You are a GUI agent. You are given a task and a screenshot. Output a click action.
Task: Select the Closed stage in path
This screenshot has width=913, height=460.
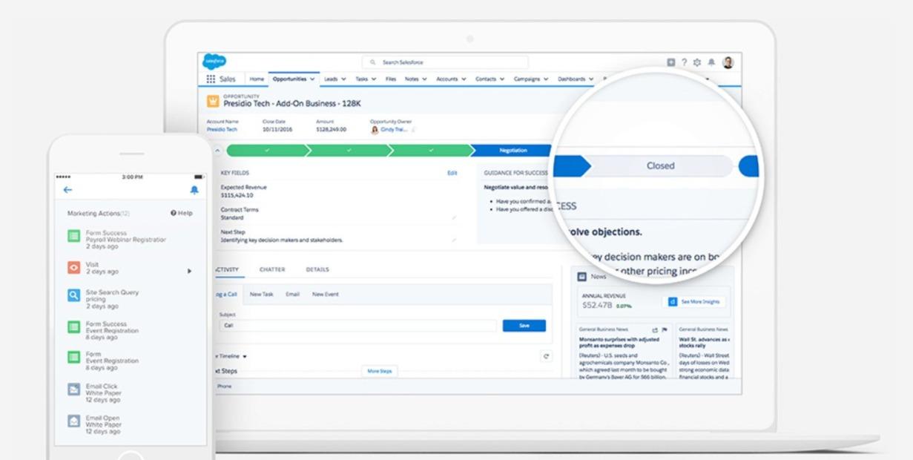660,166
